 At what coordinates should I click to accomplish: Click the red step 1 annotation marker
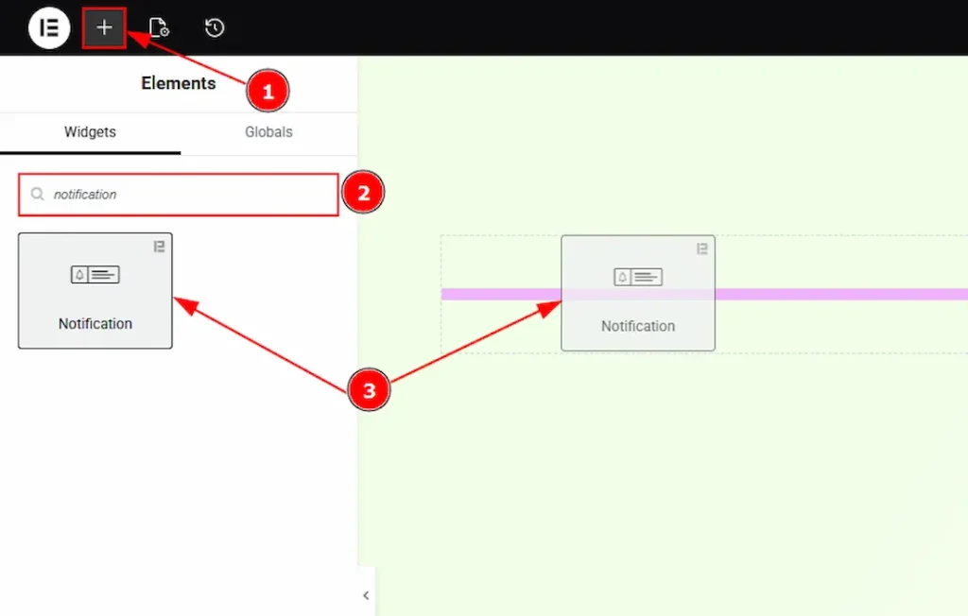268,92
